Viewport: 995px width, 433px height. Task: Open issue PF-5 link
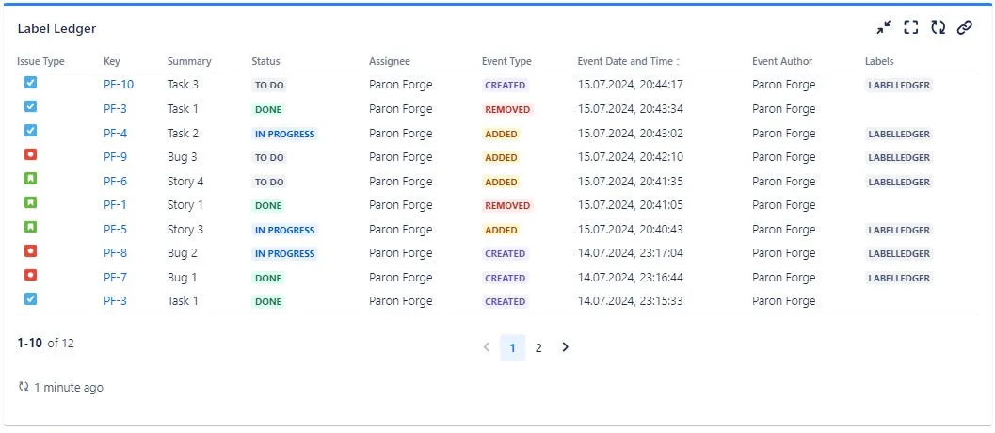coord(115,229)
